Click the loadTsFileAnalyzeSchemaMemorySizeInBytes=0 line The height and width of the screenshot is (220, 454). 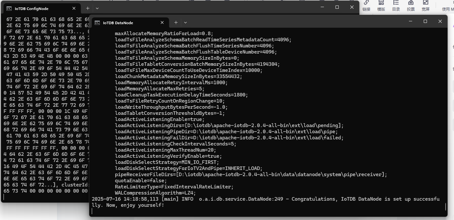pyautogui.click(x=177, y=58)
